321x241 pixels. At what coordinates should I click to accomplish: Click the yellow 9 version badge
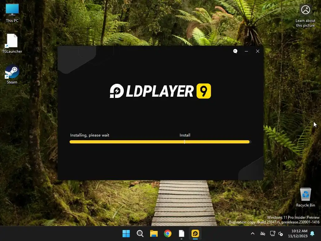click(x=204, y=91)
